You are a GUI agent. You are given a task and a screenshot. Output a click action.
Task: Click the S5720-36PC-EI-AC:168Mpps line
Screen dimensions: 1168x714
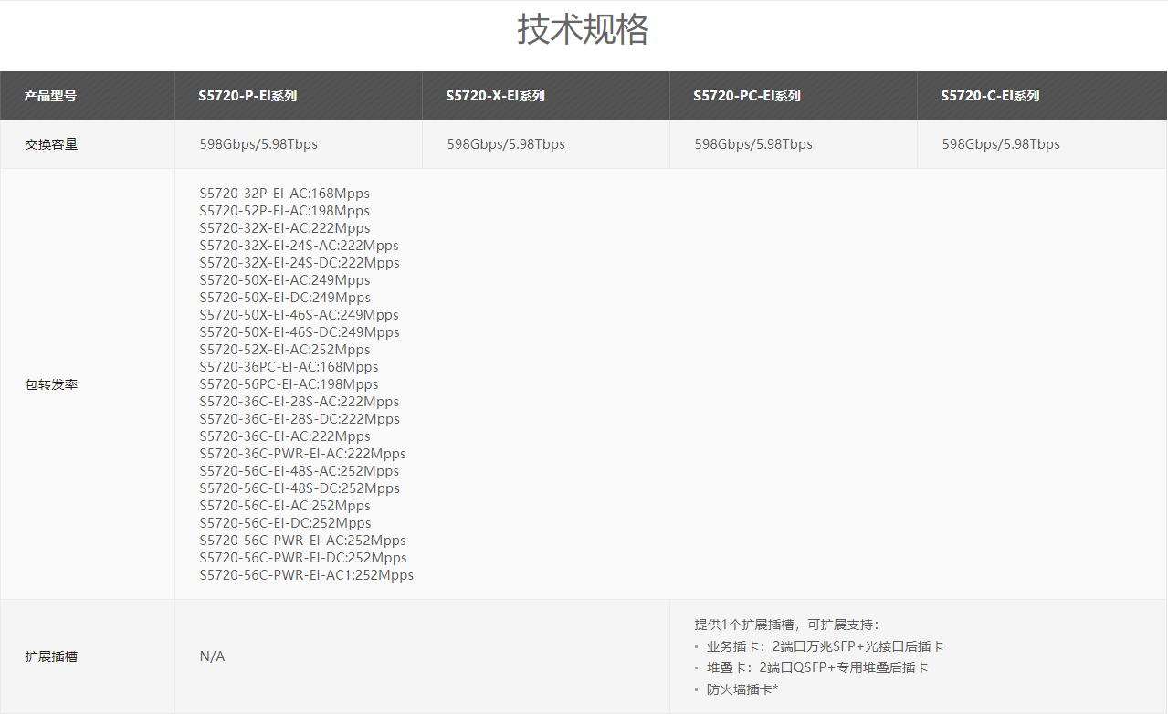289,367
